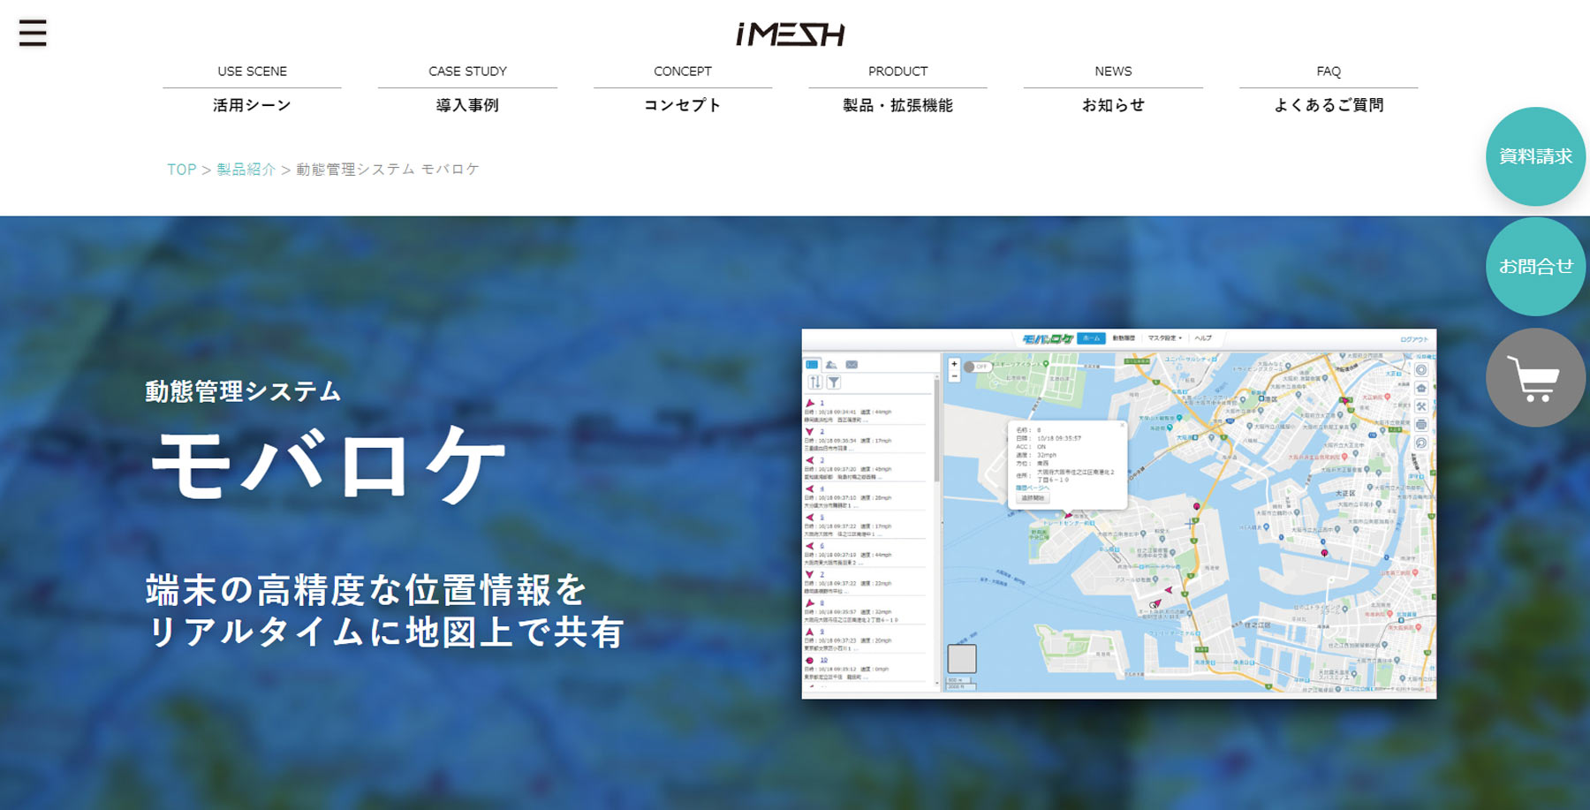1590x810 pixels.
Task: Click breadcrumb text 動態管理システム モバロケ
Action: point(388,170)
